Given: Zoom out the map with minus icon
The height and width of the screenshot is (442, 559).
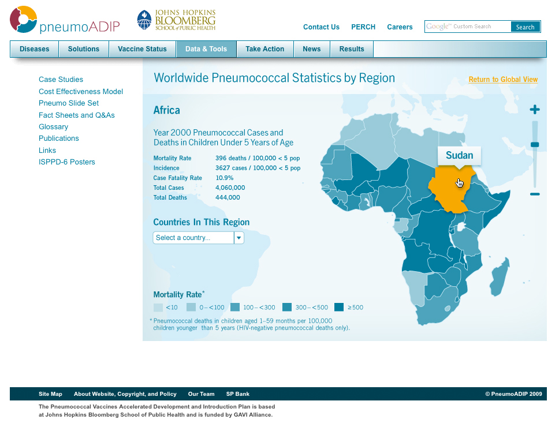Looking at the screenshot, I should [x=535, y=194].
